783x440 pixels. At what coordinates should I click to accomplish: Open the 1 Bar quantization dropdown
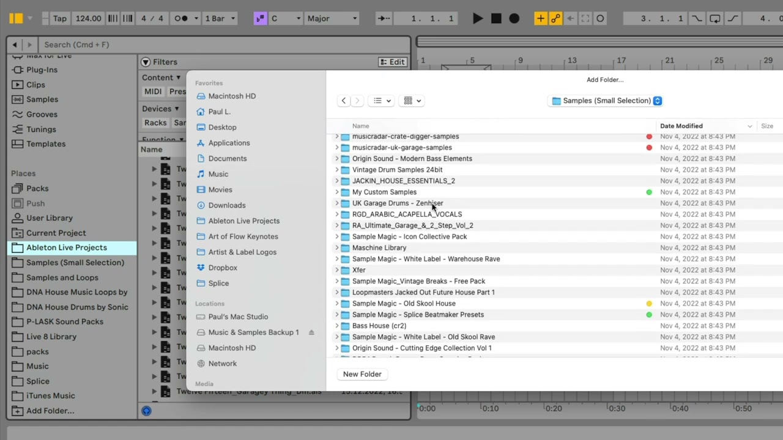tap(220, 18)
